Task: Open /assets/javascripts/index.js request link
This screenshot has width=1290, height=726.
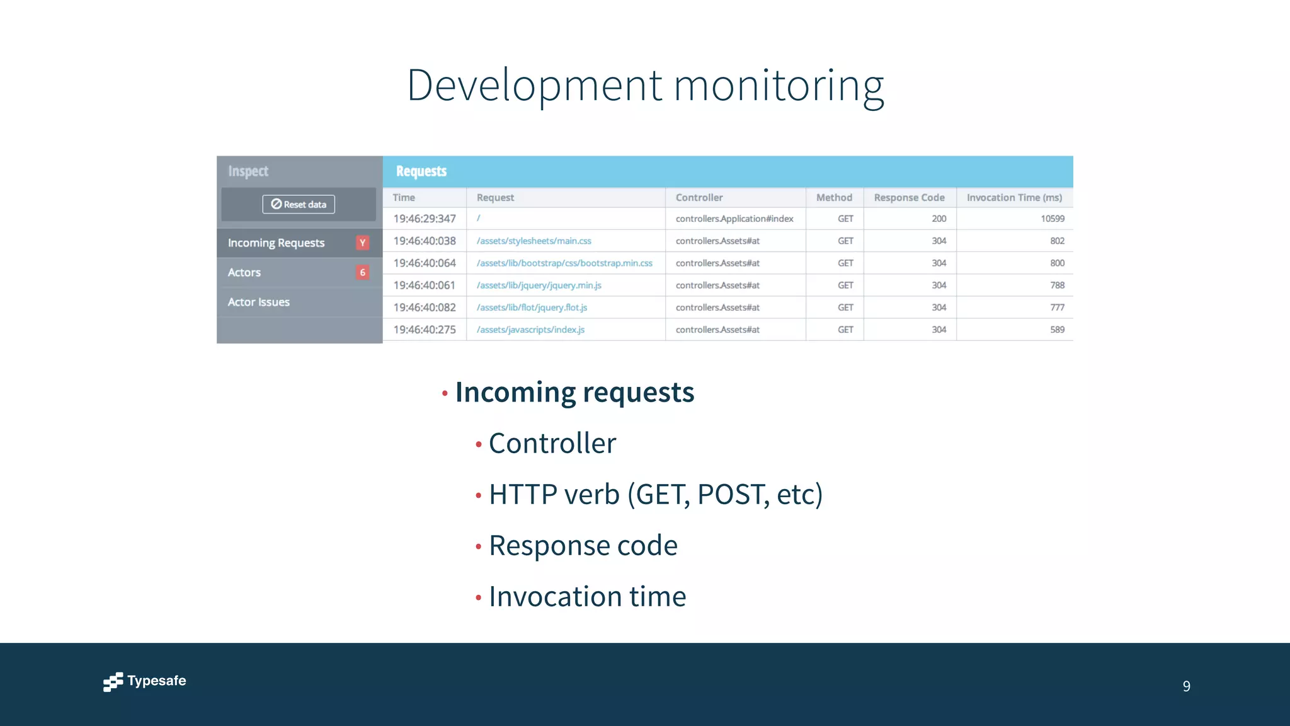Action: click(530, 330)
